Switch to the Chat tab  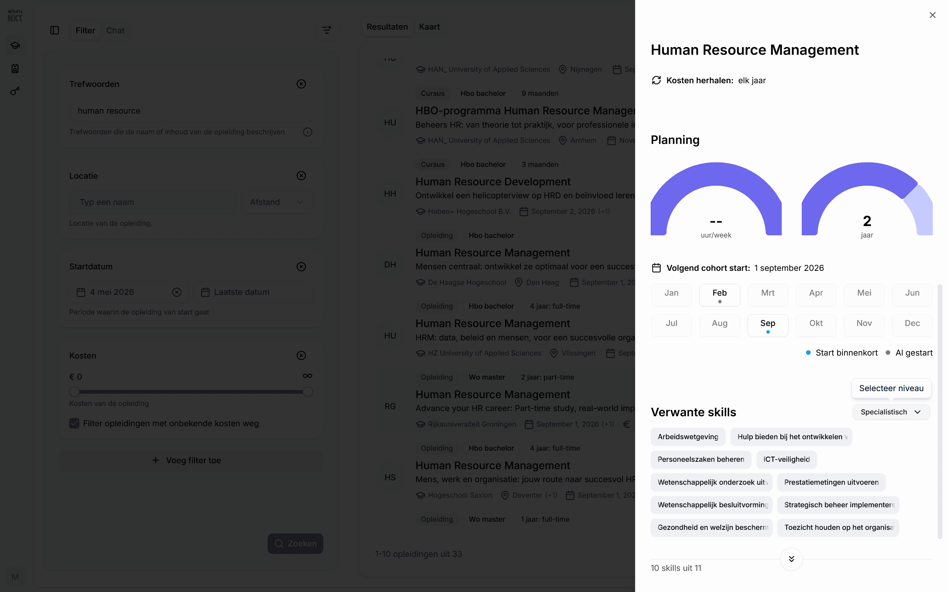point(115,30)
